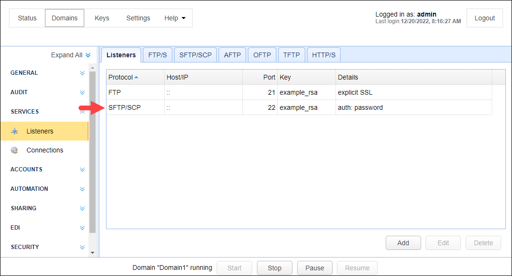Click the Listeners sidebar icon

(14, 131)
